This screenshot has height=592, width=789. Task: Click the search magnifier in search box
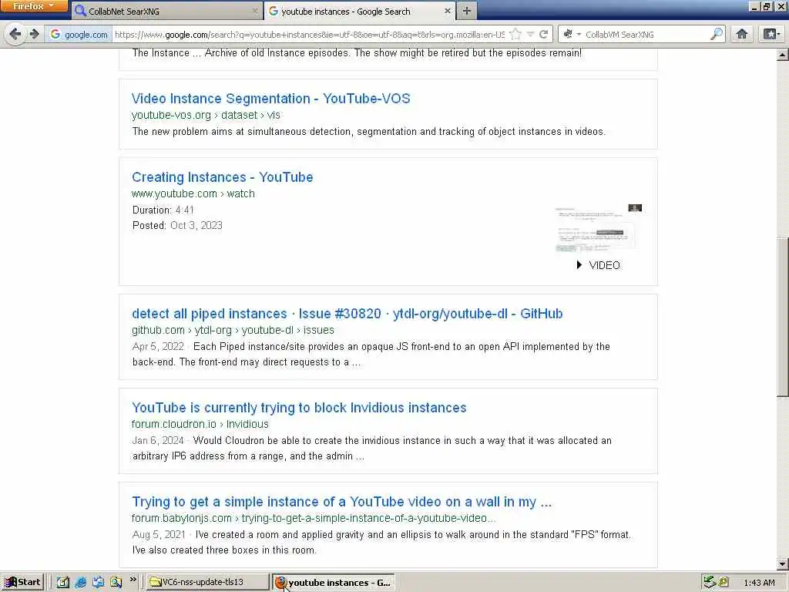tap(717, 34)
